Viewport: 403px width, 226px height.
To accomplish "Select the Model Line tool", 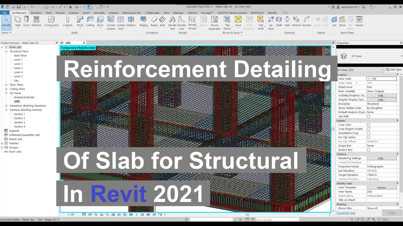I will coord(182,23).
